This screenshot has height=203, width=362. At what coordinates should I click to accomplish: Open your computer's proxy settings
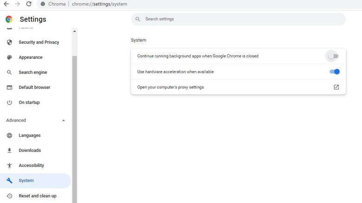point(336,87)
